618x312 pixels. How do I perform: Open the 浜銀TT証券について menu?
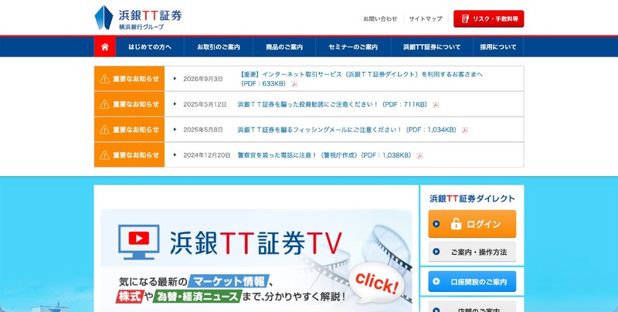tap(432, 47)
